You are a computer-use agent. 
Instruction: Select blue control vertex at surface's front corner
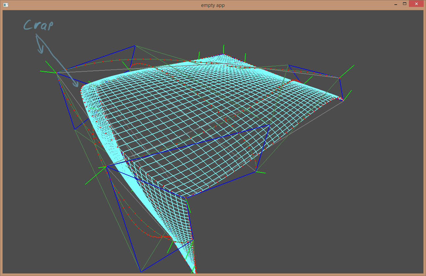tap(186, 198)
